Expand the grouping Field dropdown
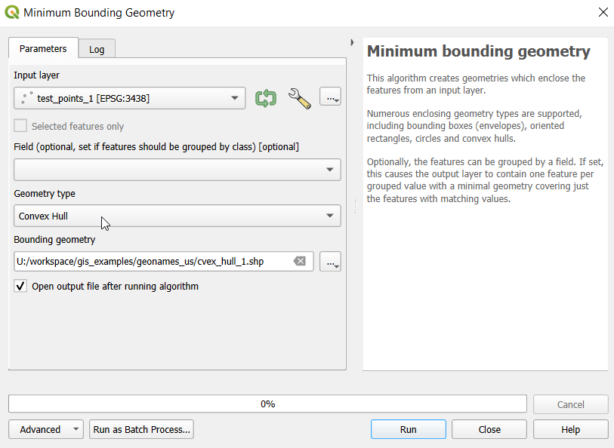Screen dimensions: 614x448 [177, 170]
